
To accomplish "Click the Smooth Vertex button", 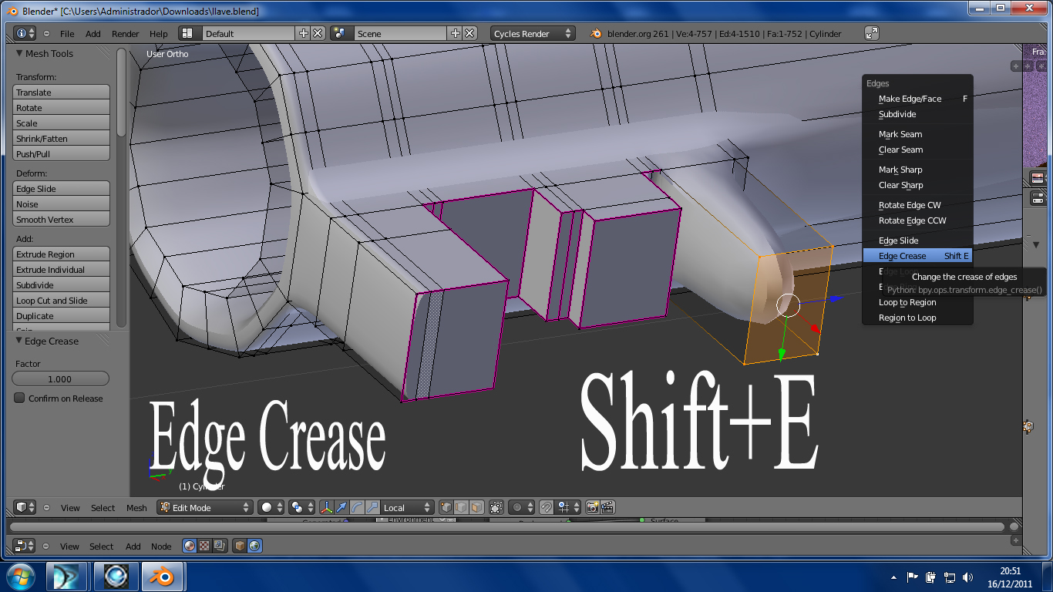I will pyautogui.click(x=62, y=220).
